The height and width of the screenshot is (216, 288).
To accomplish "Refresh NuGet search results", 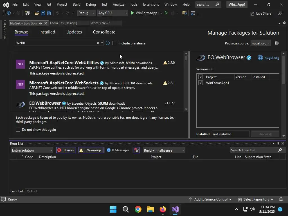I will coord(108,43).
